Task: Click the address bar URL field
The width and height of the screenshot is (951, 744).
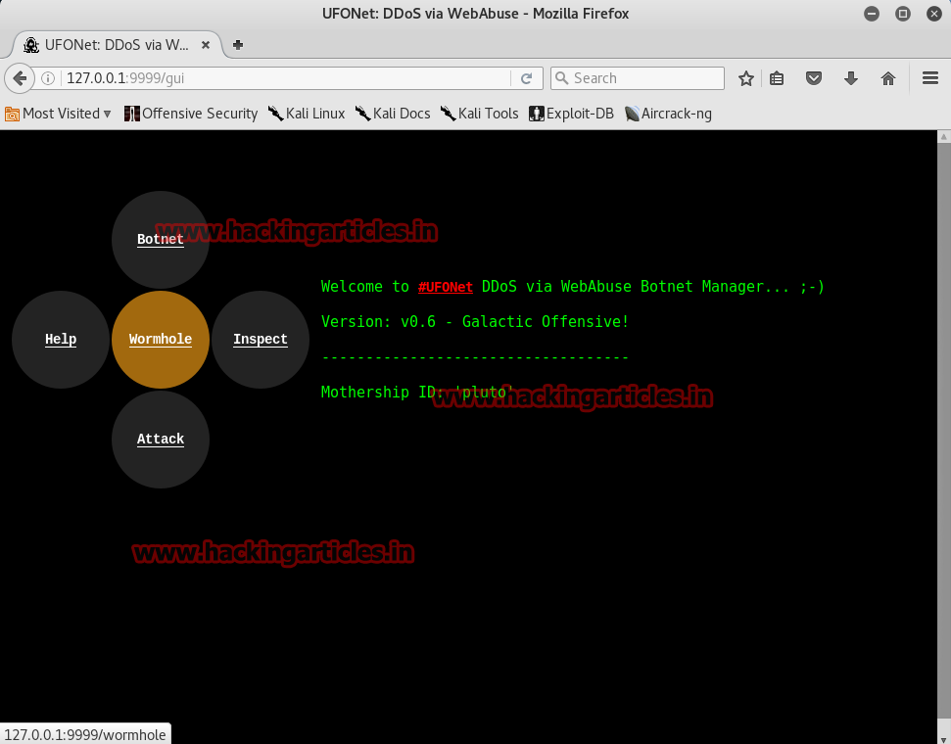Action: pyautogui.click(x=285, y=78)
